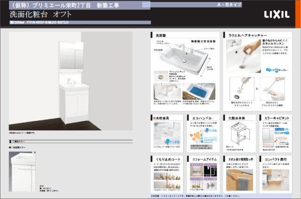Open the faucet photo in 水栓金具 panel
This screenshot has width=301, height=199.
167,133
